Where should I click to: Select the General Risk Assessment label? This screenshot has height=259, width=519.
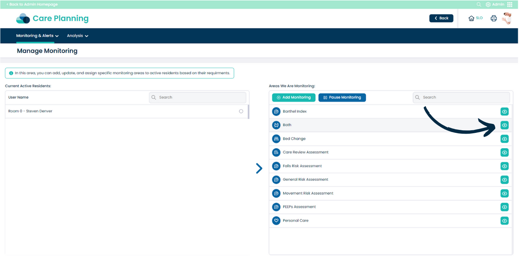click(305, 180)
